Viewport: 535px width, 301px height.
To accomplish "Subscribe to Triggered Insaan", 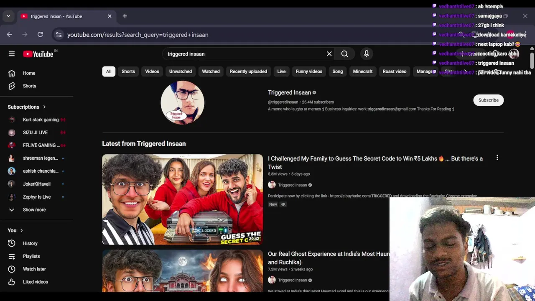I will (488, 100).
